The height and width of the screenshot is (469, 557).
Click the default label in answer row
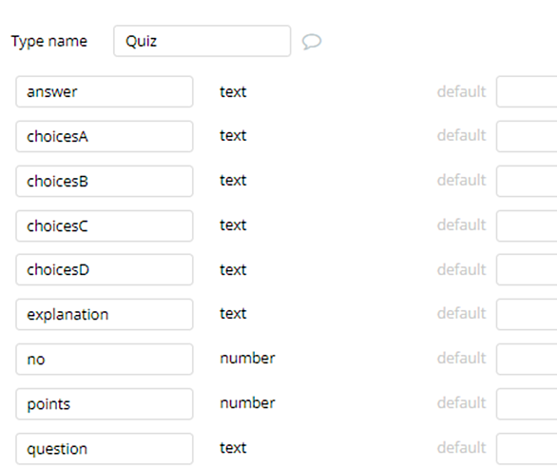coord(461,91)
